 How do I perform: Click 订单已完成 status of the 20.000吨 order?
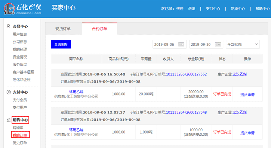pyautogui.click(x=222, y=94)
